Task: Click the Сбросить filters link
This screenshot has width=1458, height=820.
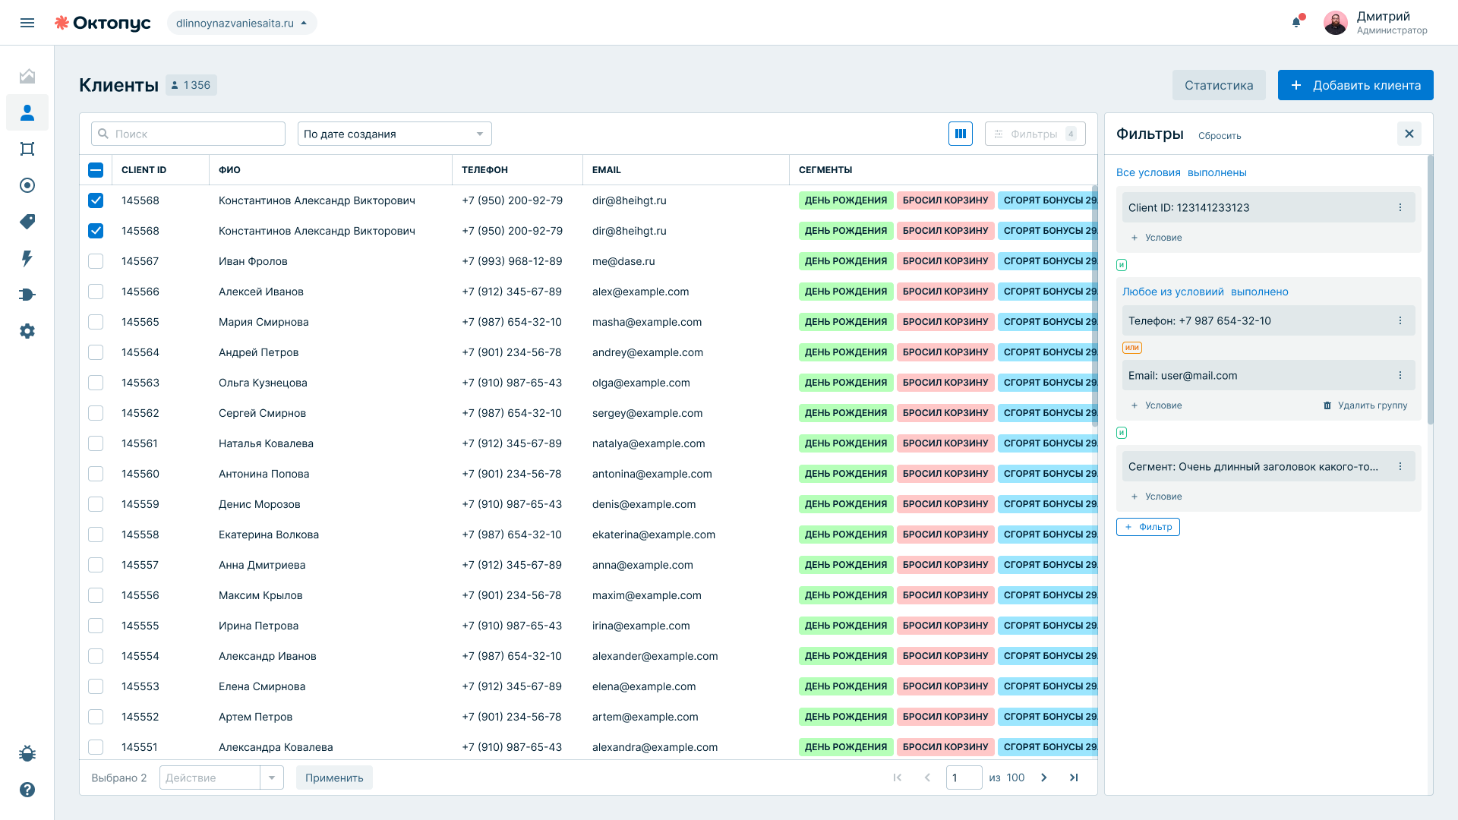Action: point(1220,136)
